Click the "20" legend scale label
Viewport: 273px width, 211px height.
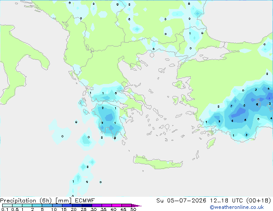74,209
